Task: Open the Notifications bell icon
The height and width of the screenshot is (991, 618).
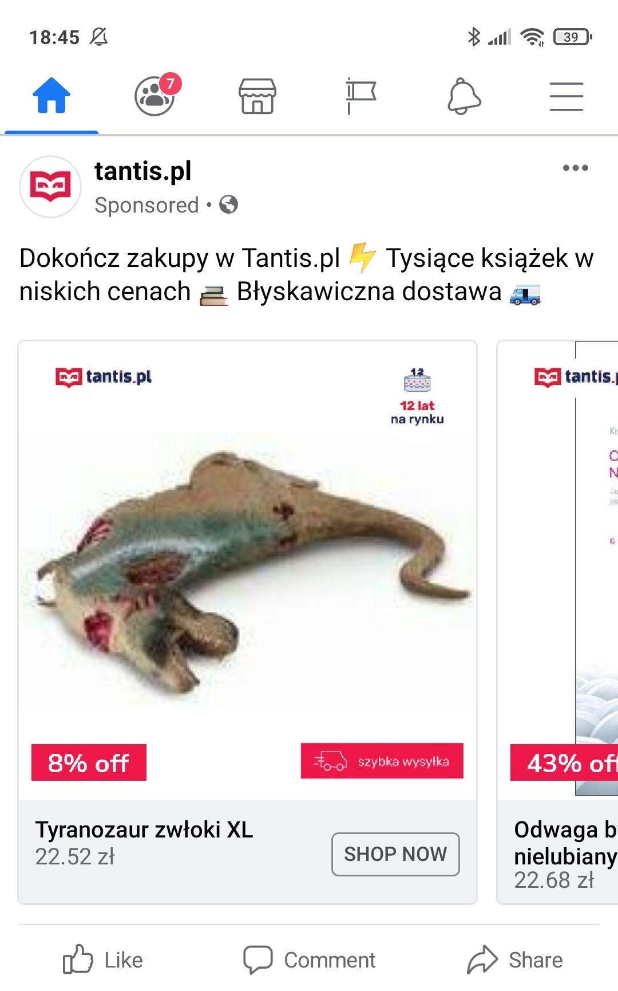Action: pos(463,96)
